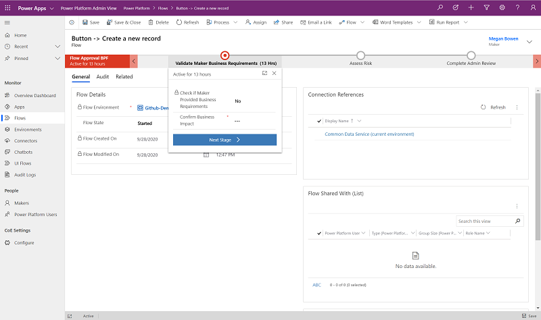Screen dimensions: 541x320
Task: Click Assign command
Action: [256, 22]
